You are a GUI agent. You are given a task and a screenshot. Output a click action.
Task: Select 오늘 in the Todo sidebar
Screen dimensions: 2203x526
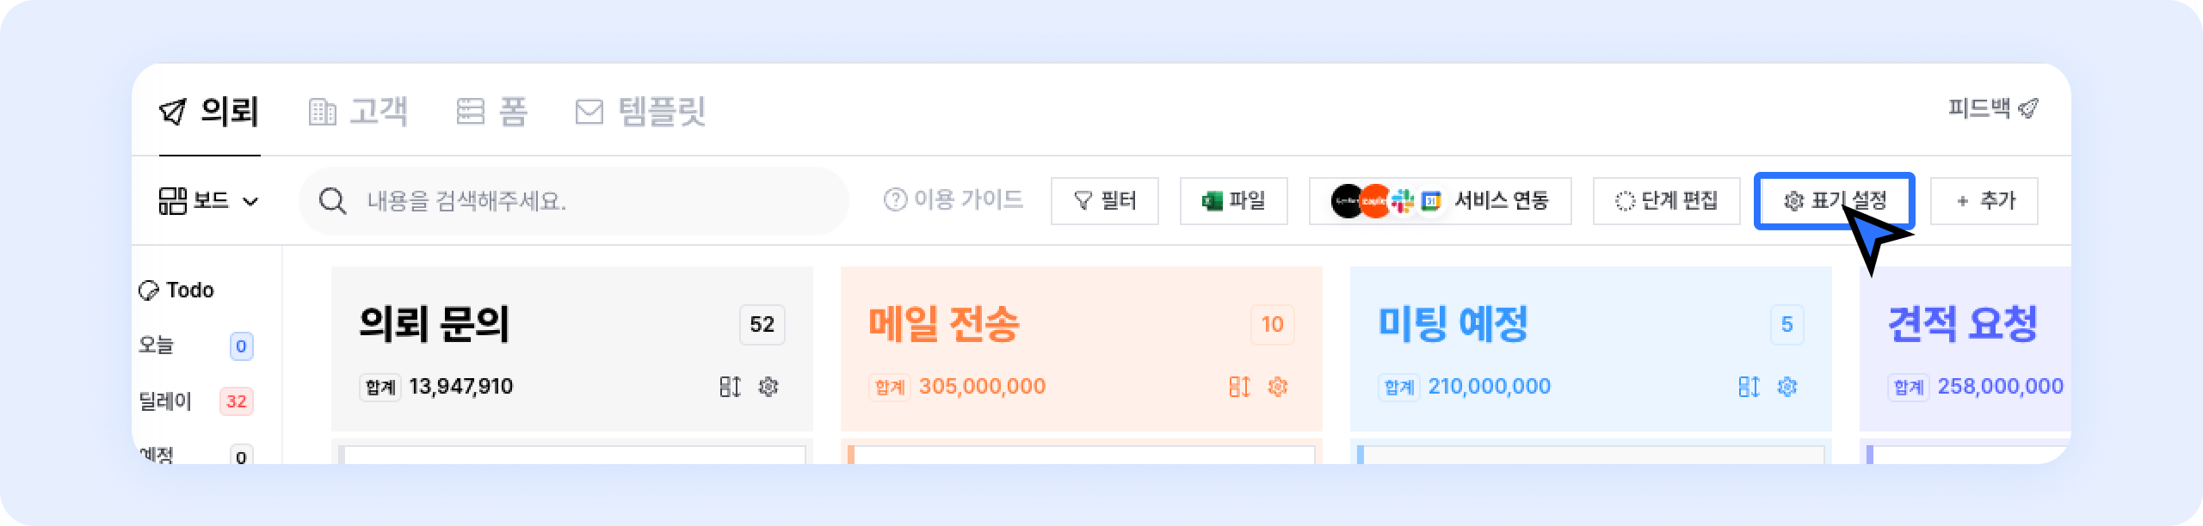click(157, 346)
